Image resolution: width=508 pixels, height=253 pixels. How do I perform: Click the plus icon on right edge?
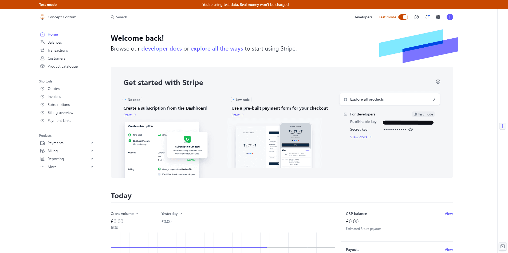[x=503, y=126]
